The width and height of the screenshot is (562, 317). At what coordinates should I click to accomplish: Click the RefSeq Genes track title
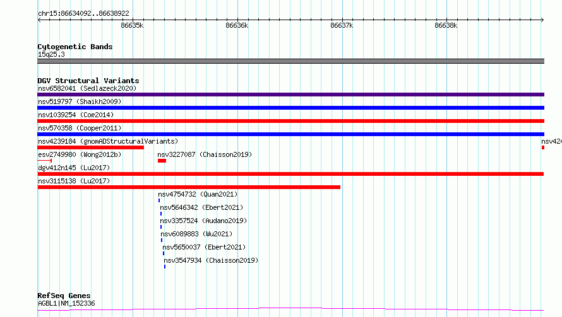coord(64,296)
